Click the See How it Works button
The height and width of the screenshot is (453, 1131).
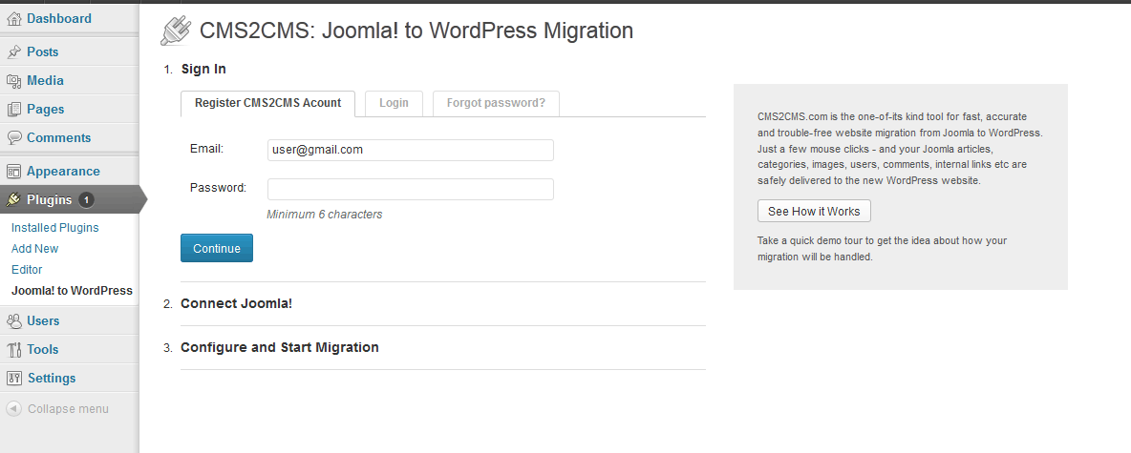pyautogui.click(x=814, y=212)
